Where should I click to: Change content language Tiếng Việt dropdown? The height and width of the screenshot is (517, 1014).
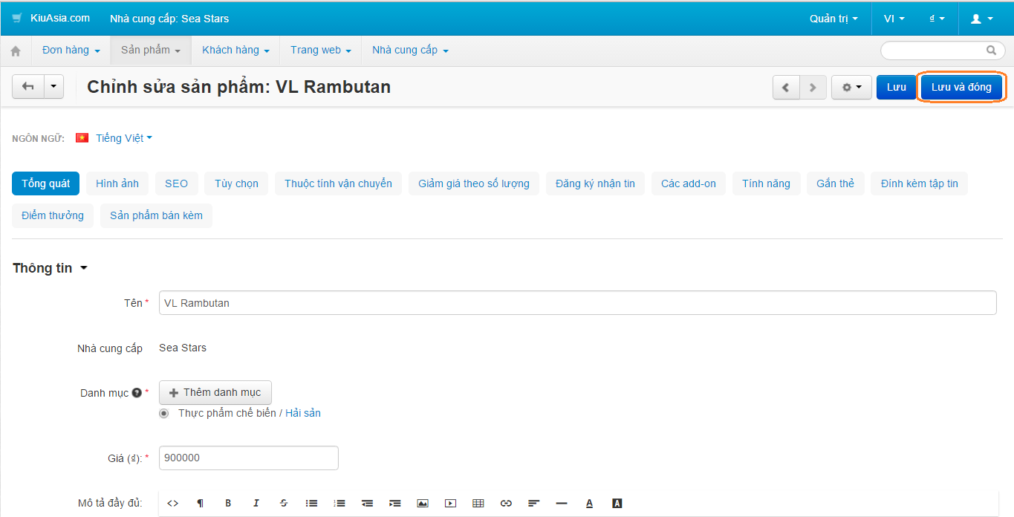click(x=124, y=138)
